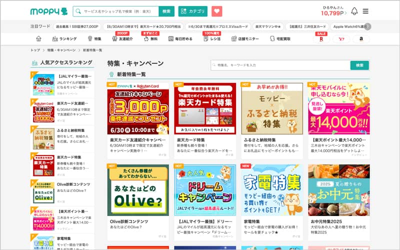Open 楽天カード特集 banner in main grid
The image size is (400, 250).
tap(205, 108)
